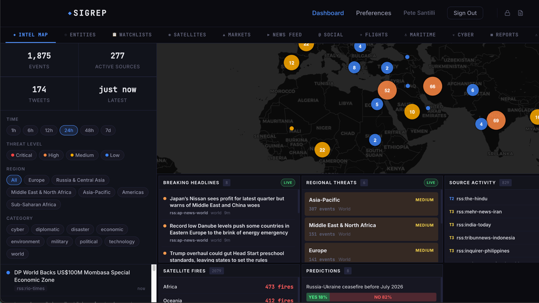Switch to the Satellites tab
The image size is (539, 303).
[x=187, y=35]
